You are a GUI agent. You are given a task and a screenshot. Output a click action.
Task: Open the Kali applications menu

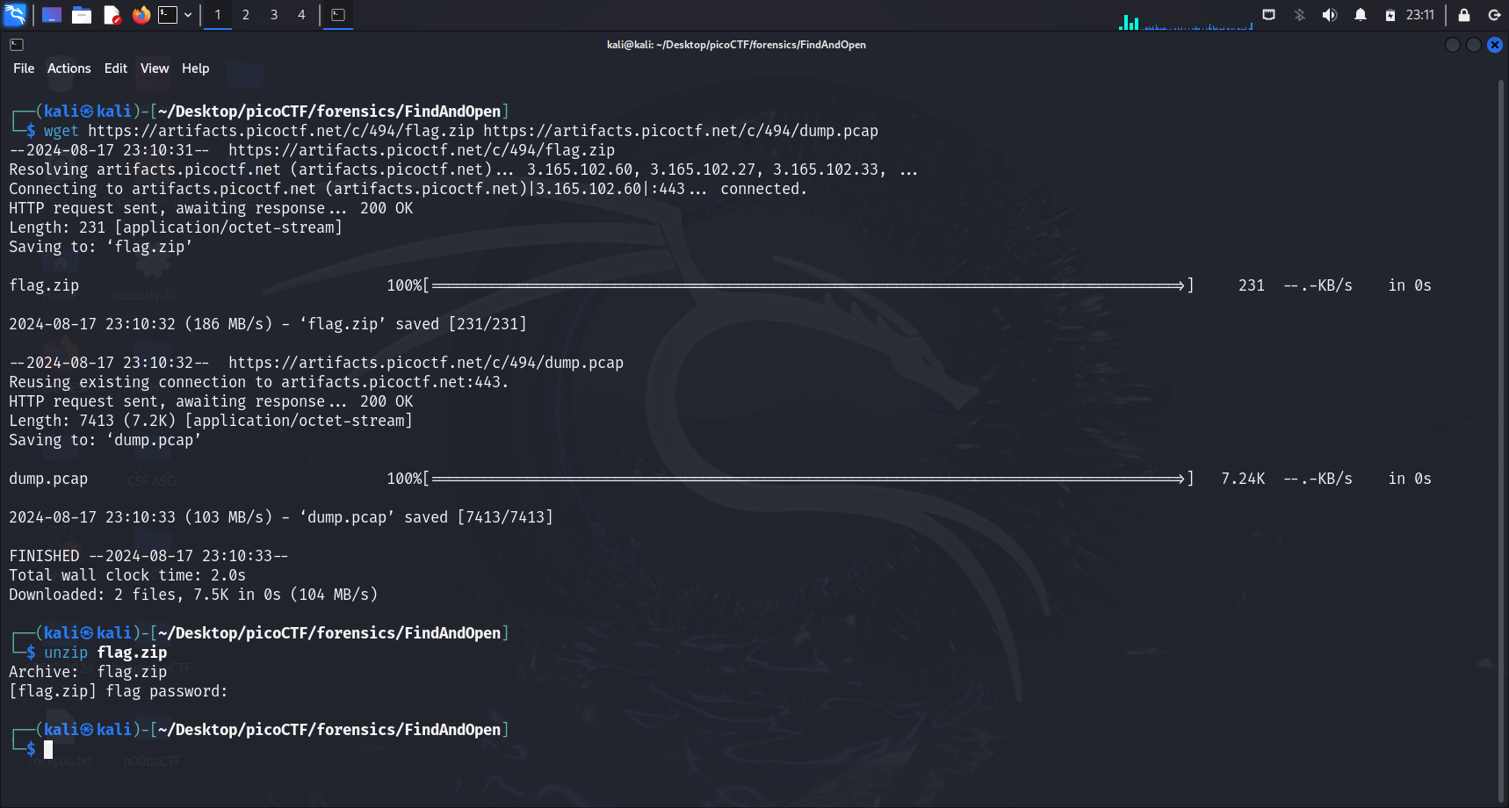coord(16,15)
